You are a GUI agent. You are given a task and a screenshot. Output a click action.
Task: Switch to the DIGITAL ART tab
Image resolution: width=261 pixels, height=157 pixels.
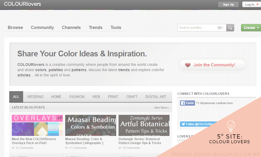[156, 97]
